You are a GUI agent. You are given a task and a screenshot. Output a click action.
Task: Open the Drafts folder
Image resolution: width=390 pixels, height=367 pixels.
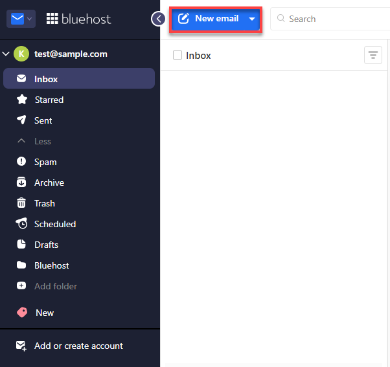click(x=47, y=245)
